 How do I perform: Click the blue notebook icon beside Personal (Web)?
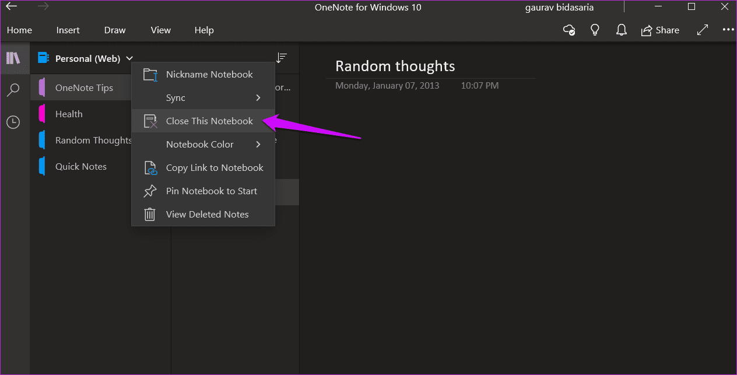(43, 58)
